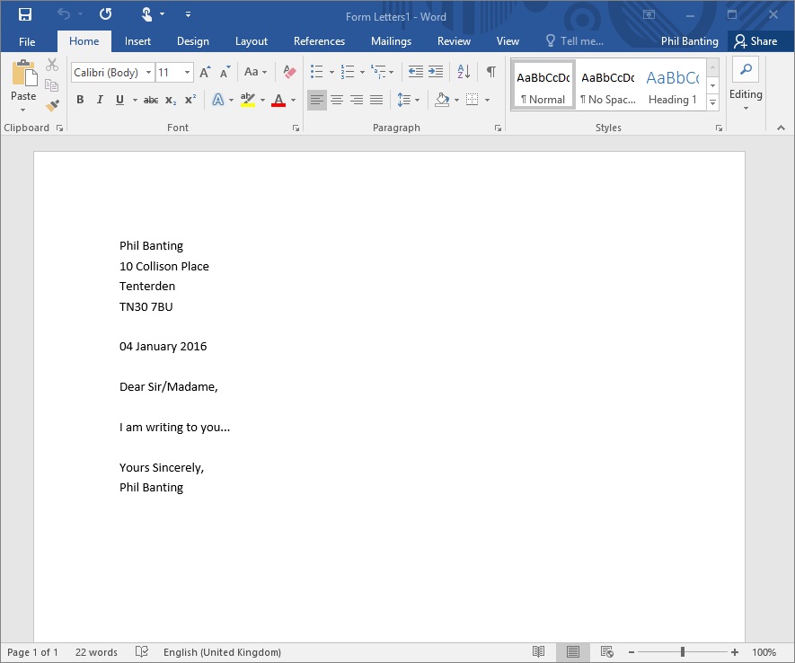The width and height of the screenshot is (795, 663).
Task: Click the Save icon in quick access toolbar
Action: click(25, 14)
